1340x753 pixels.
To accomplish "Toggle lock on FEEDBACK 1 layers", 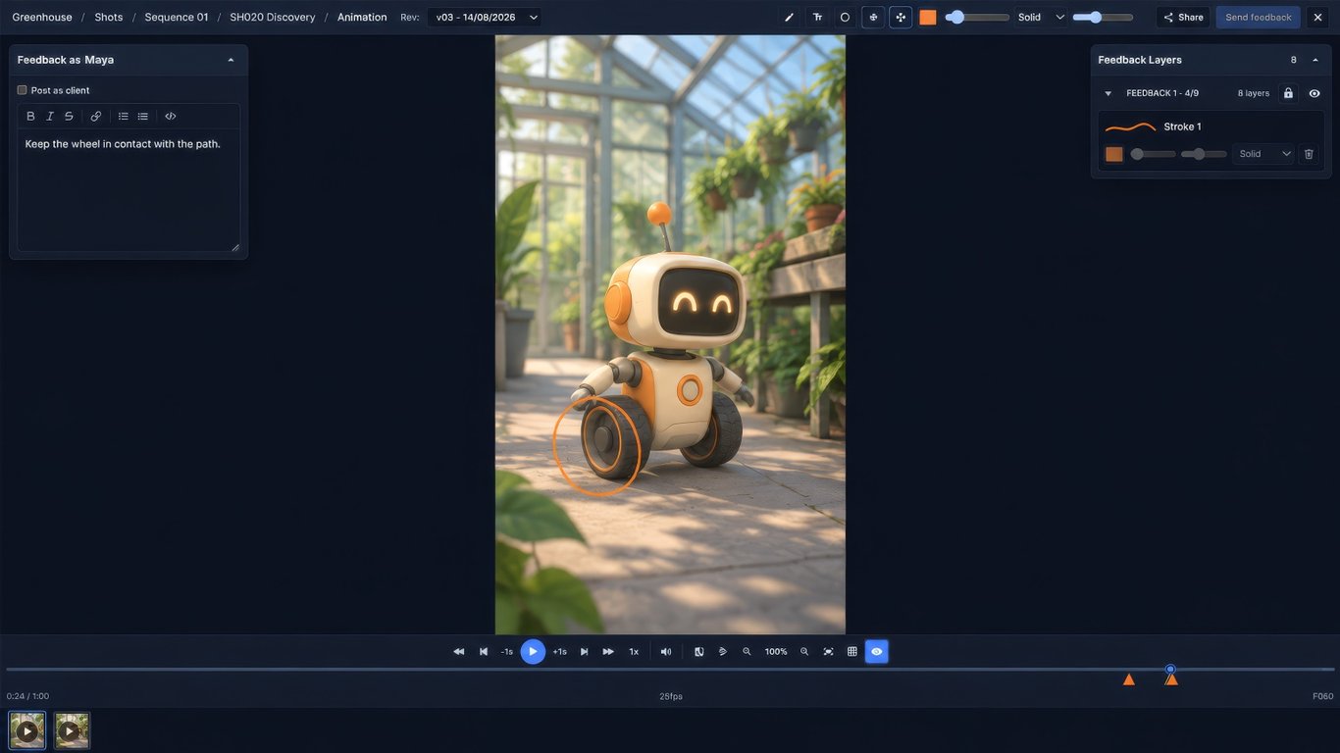I will point(1288,93).
